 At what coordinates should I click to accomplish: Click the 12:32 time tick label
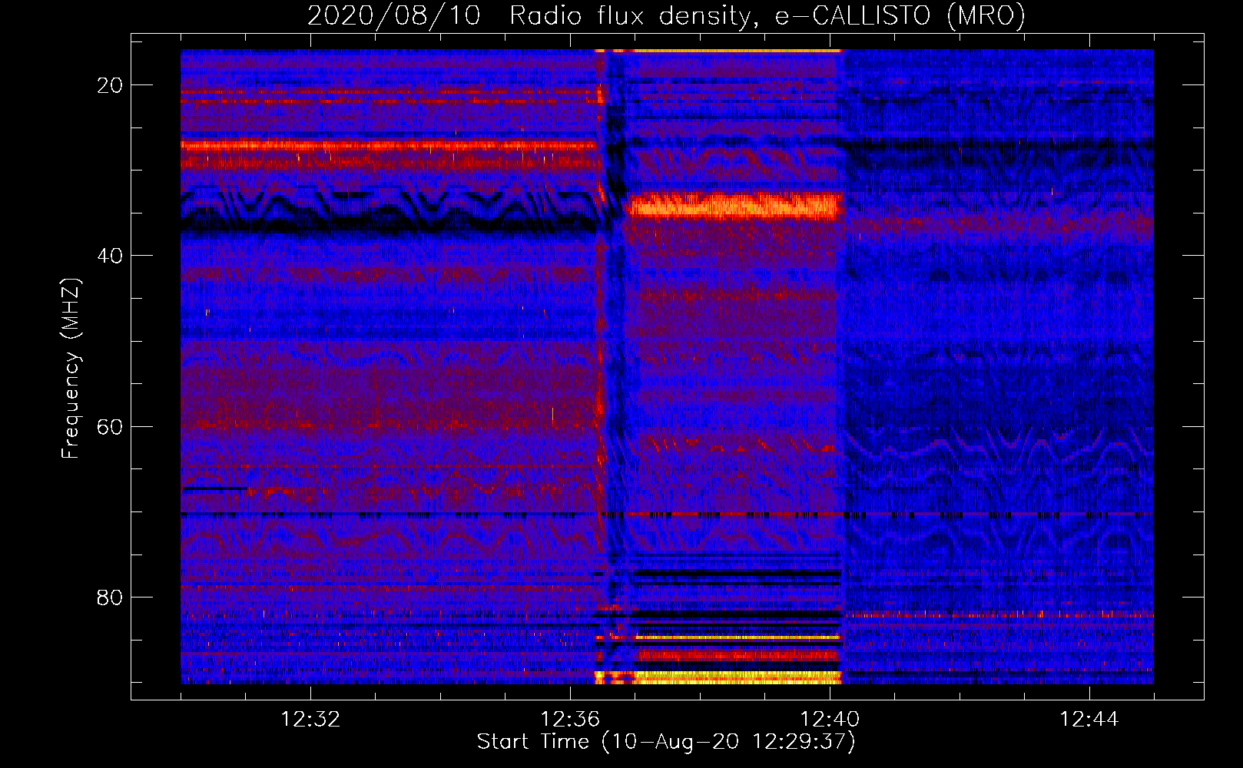[x=310, y=720]
